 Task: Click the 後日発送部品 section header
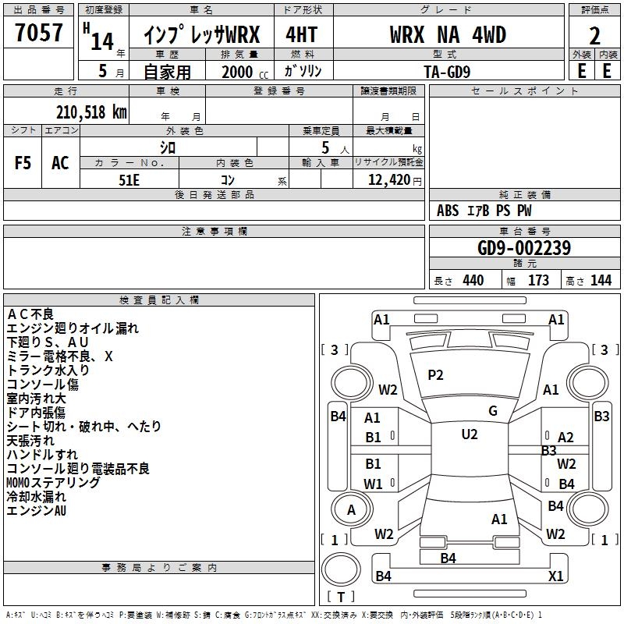(x=214, y=194)
